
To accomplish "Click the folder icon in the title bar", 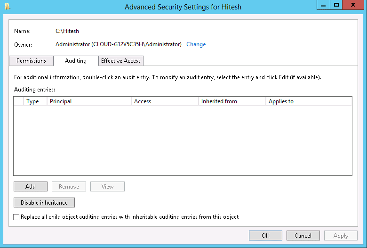I will click(7, 7).
